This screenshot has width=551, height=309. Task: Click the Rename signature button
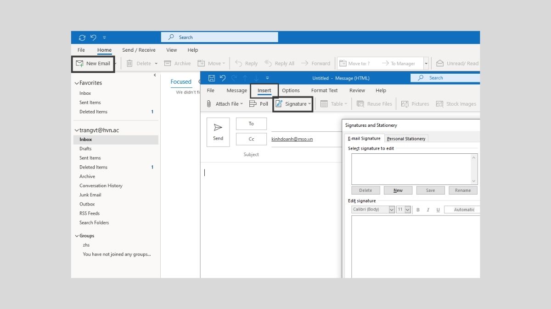pyautogui.click(x=463, y=190)
